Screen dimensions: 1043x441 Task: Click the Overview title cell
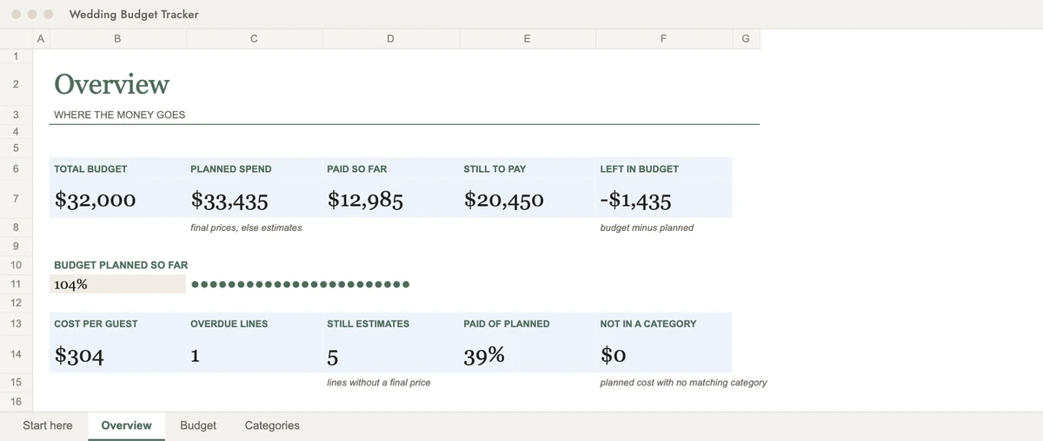coord(111,84)
